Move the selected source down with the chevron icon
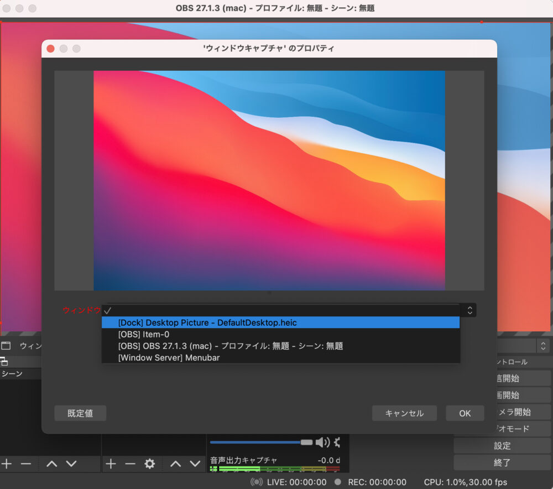 point(194,464)
